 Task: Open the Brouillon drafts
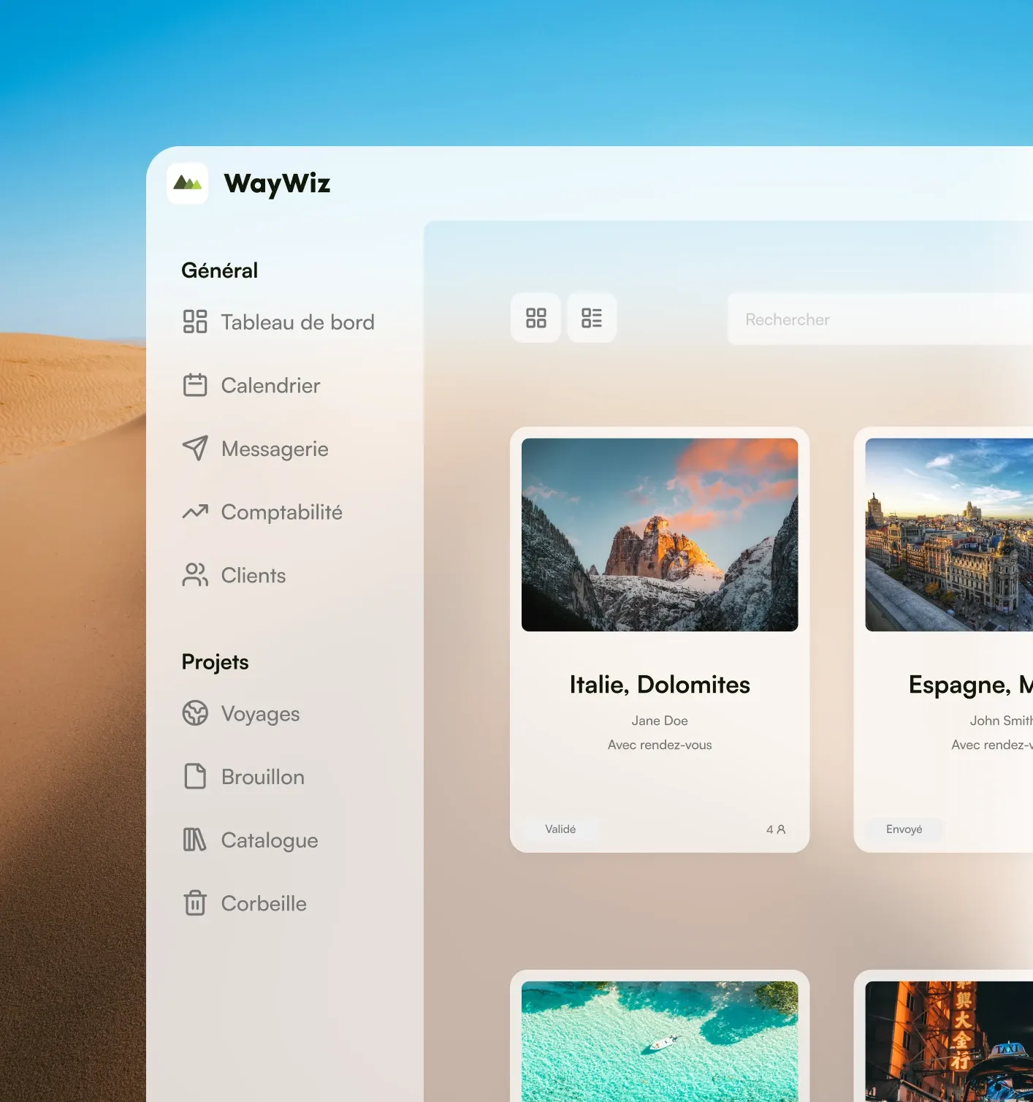pyautogui.click(x=243, y=776)
